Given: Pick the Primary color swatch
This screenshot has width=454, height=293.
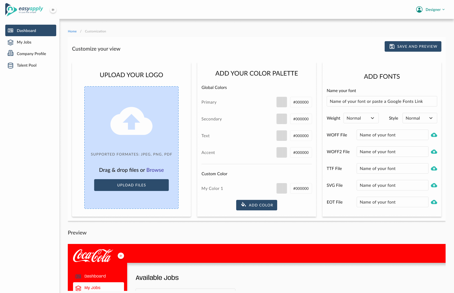Looking at the screenshot, I should (x=282, y=102).
